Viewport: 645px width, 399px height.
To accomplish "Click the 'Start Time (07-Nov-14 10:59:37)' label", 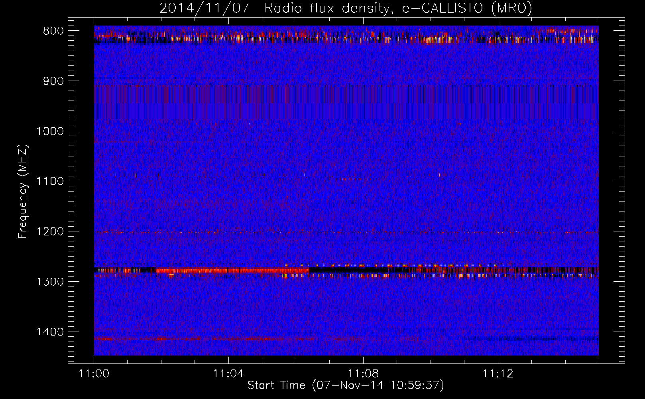I will (x=346, y=385).
